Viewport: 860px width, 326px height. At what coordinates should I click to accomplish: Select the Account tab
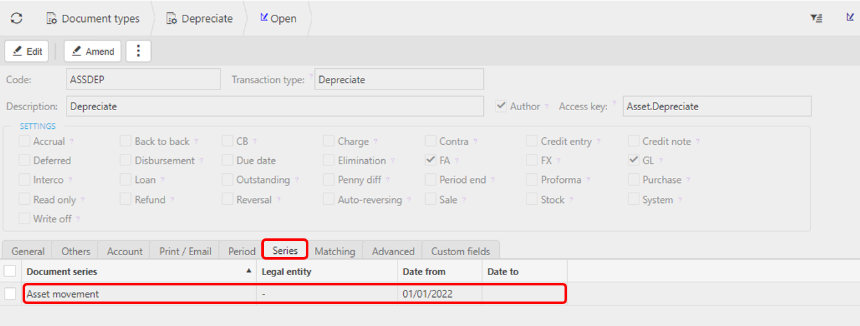(125, 251)
